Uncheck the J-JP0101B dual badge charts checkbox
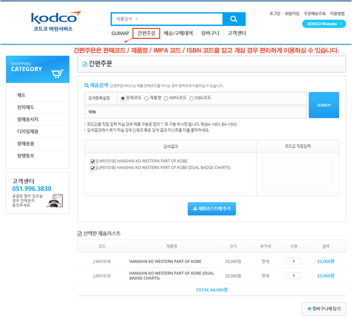The height and width of the screenshot is (317, 352). pyautogui.click(x=92, y=168)
